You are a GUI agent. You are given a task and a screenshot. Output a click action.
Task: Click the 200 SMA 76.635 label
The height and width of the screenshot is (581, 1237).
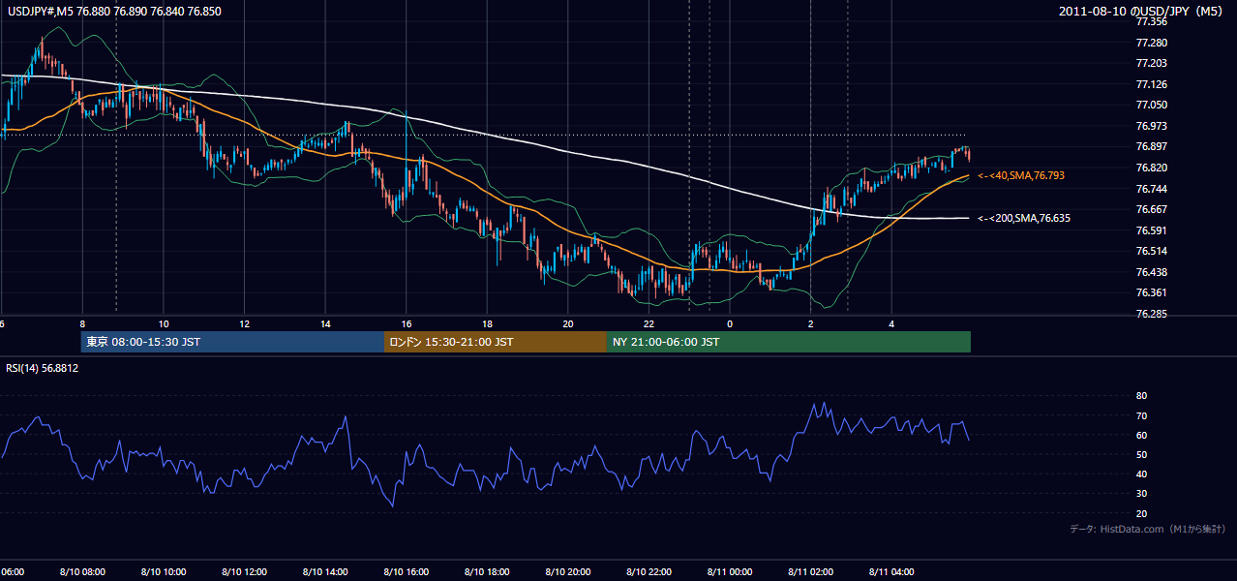(1023, 218)
